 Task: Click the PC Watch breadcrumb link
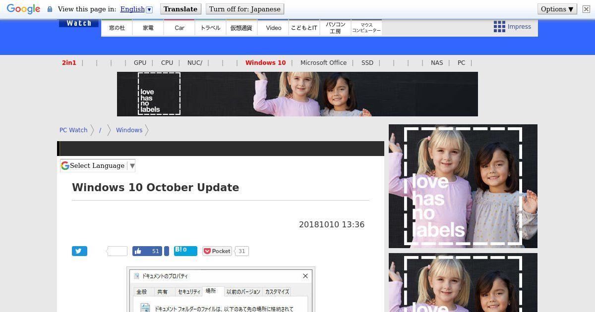pyautogui.click(x=73, y=130)
